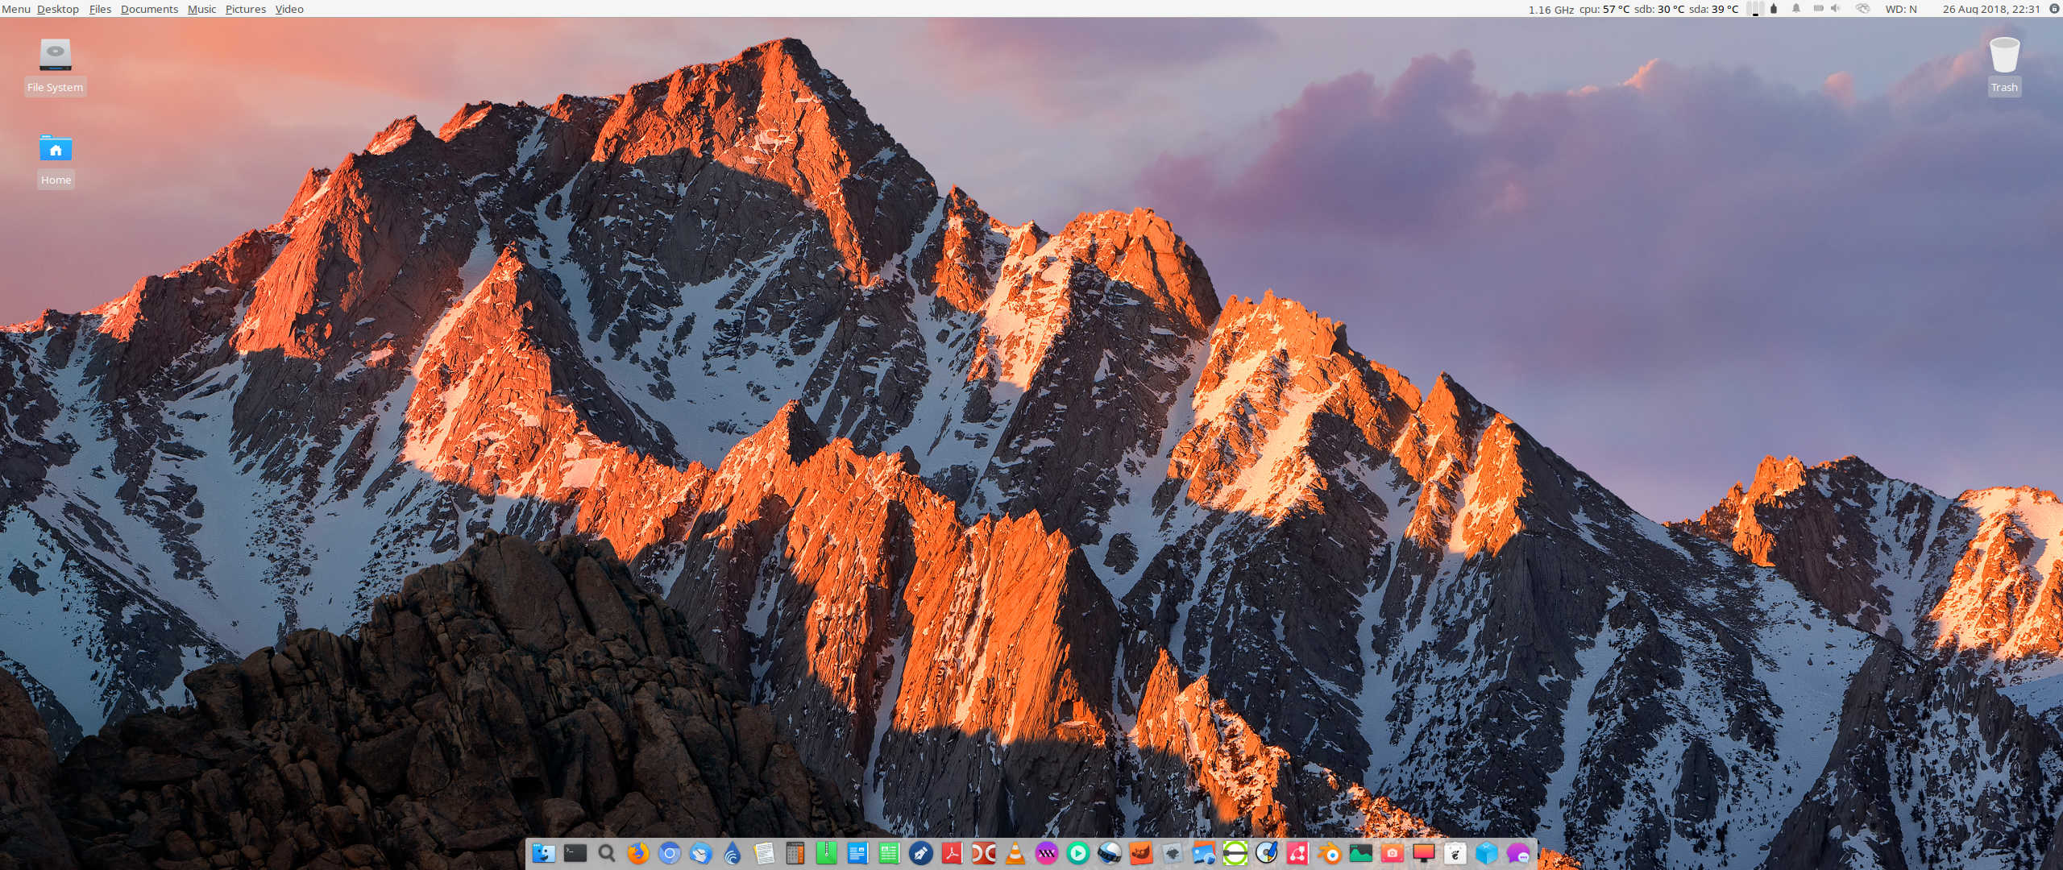2063x870 pixels.
Task: Open the image viewer photos icon
Action: tap(1203, 853)
